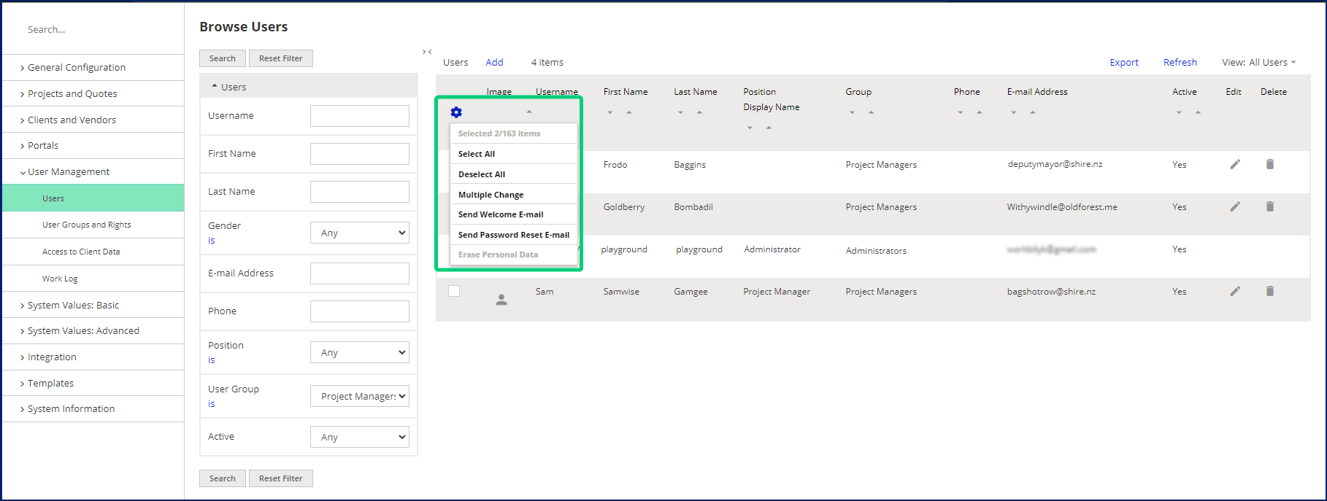The height and width of the screenshot is (501, 1327).
Task: Choose Send Password Reset E-mail menu item
Action: pos(514,235)
